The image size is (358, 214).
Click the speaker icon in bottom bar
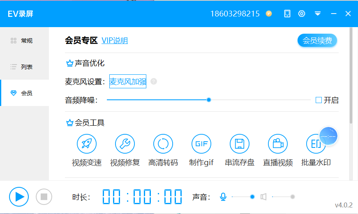pos(263,197)
